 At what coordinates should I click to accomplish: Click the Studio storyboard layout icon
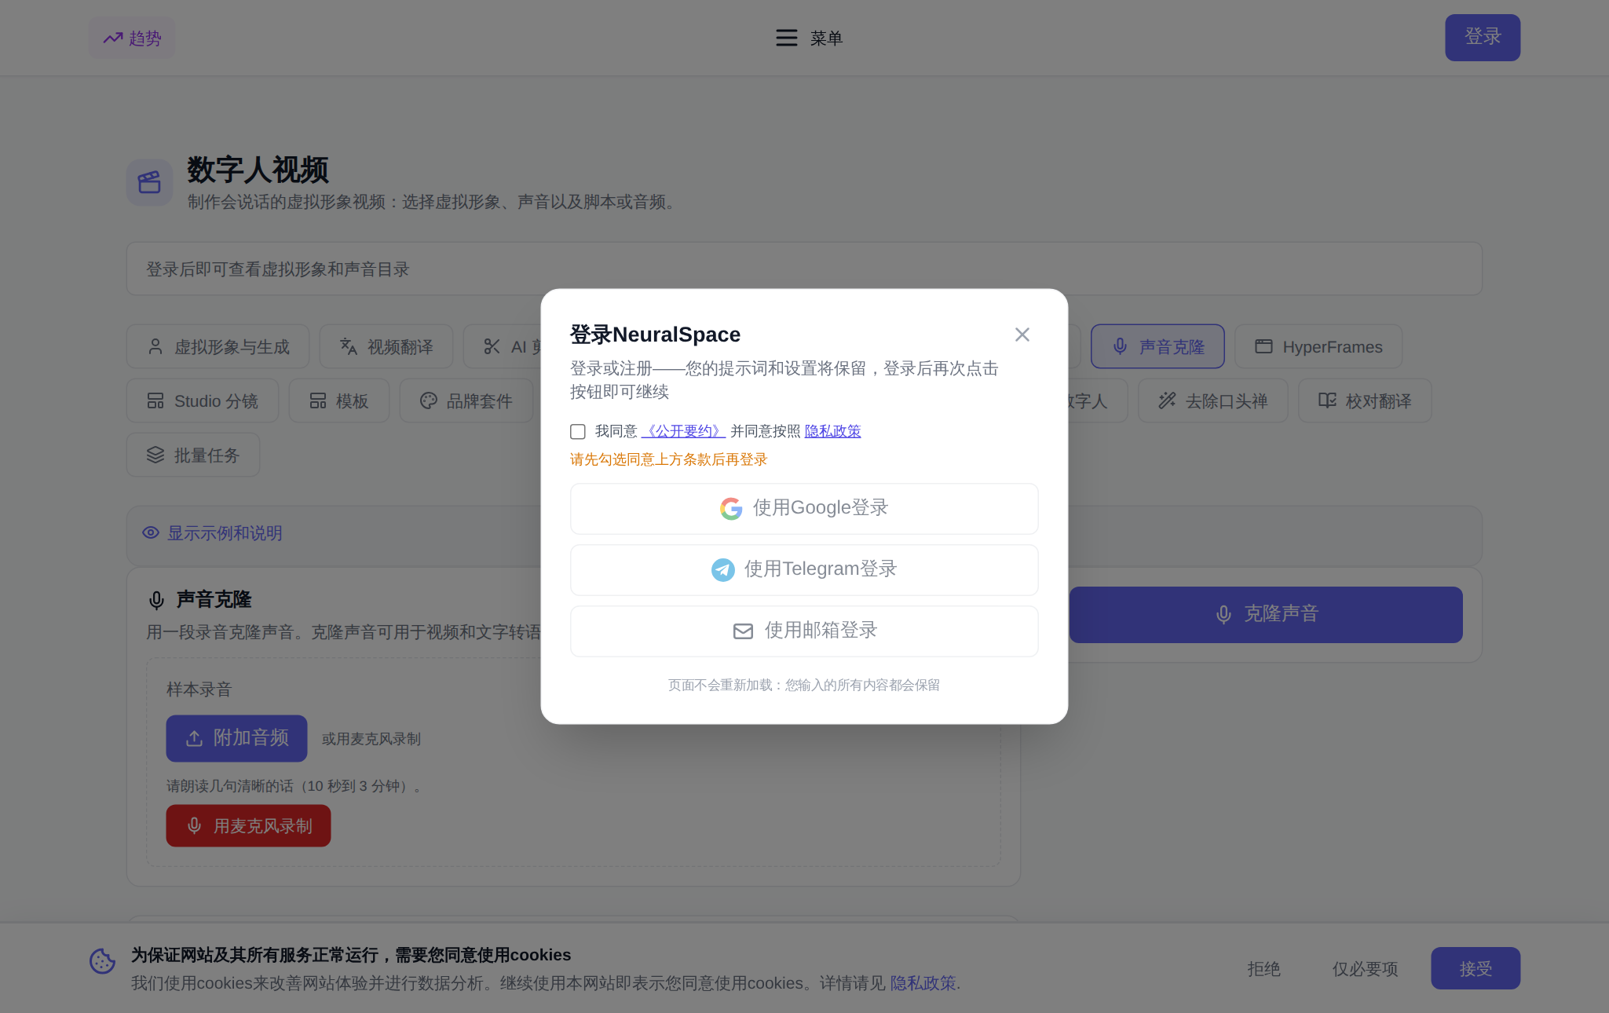(x=155, y=400)
